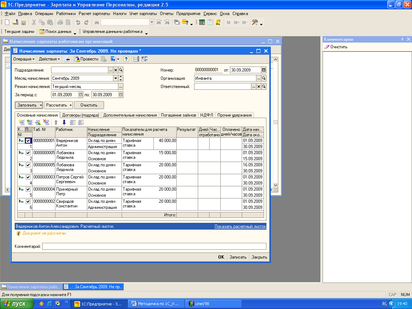Click the blue back arrow icon next to Действия
This screenshot has width=412, height=309.
(x=67, y=59)
